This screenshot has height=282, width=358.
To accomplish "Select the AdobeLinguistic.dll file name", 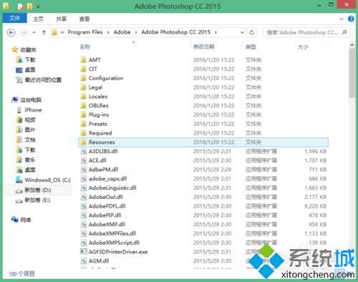I will [112, 188].
